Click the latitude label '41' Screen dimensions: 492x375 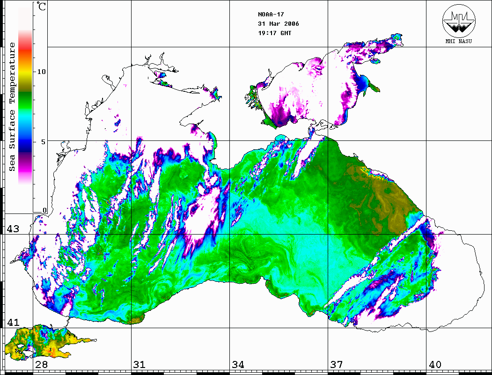tap(13, 322)
